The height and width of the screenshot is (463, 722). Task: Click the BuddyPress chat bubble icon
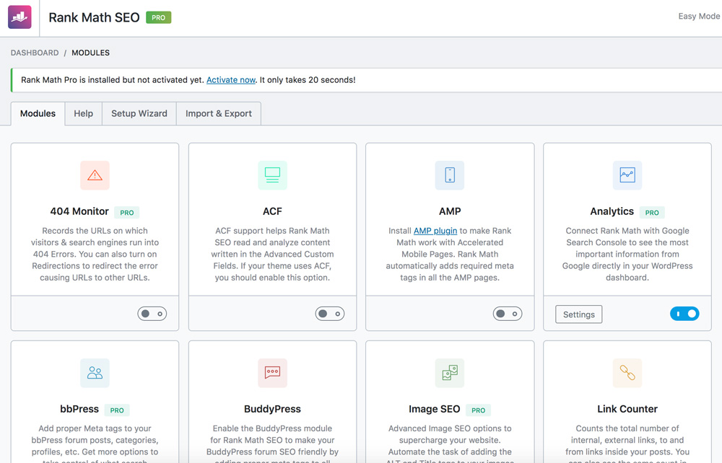(273, 373)
